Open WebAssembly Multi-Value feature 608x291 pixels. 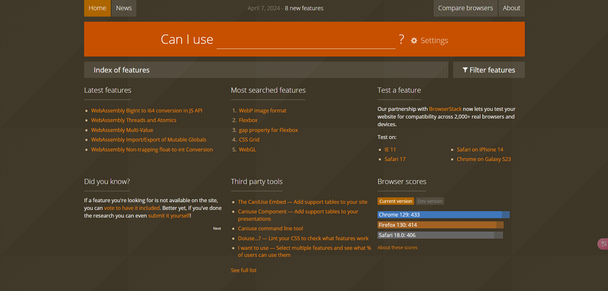(122, 130)
